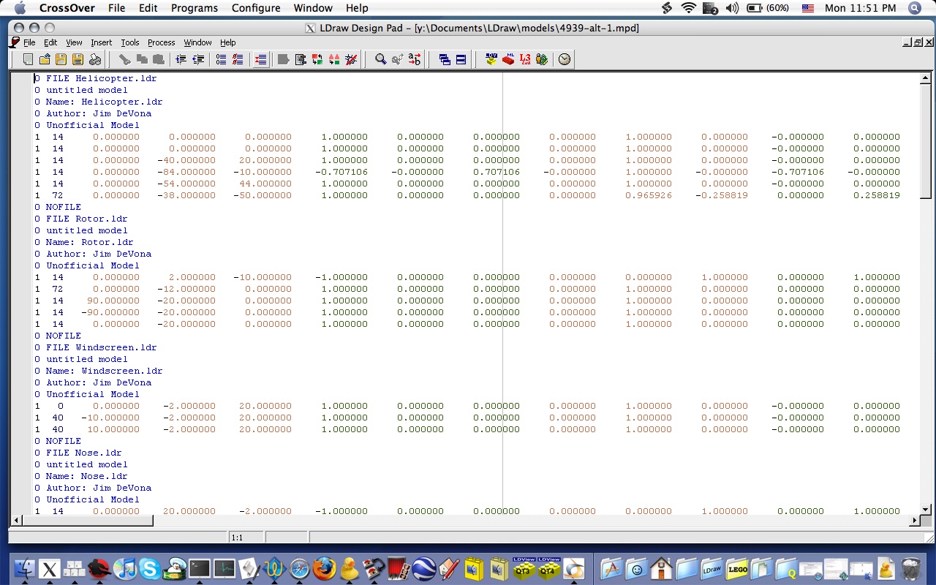
Task: Create a new file with the toolbar New icon
Action: coord(29,59)
